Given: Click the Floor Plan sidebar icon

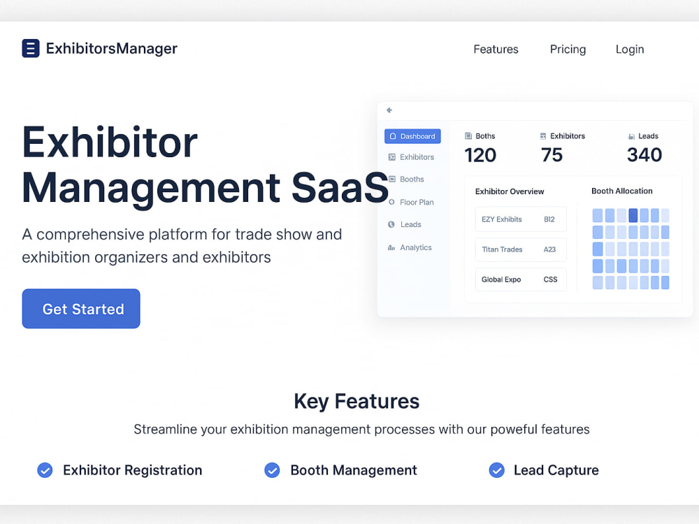Looking at the screenshot, I should [391, 202].
